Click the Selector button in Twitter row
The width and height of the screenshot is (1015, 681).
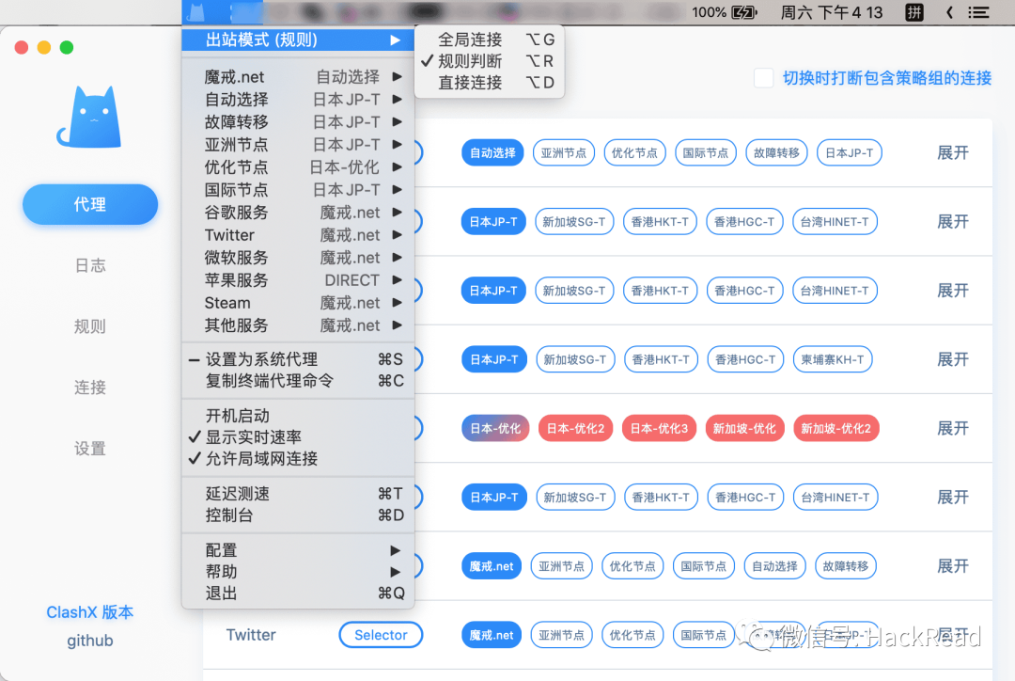381,635
